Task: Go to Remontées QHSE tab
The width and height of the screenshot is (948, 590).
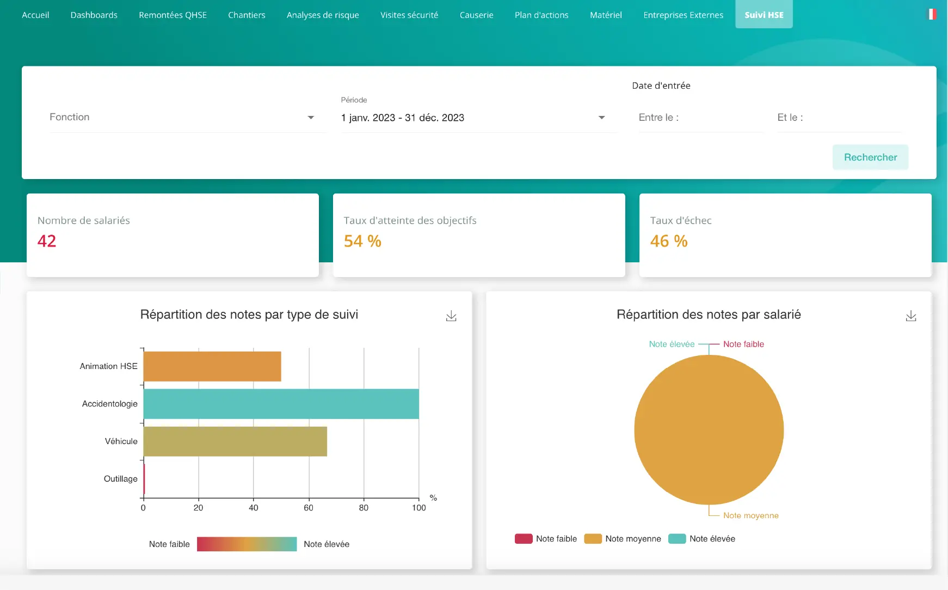Action: point(173,15)
